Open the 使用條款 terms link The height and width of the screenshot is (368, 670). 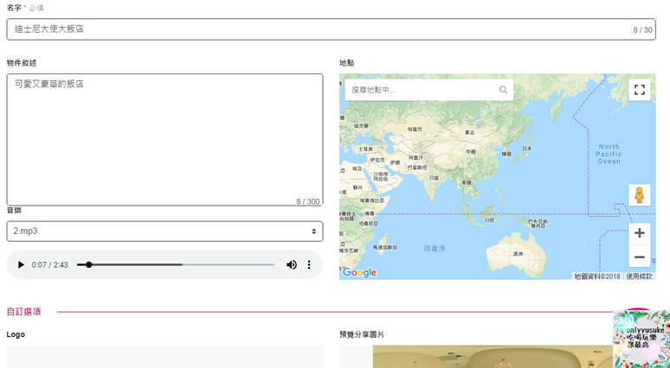coord(639,276)
